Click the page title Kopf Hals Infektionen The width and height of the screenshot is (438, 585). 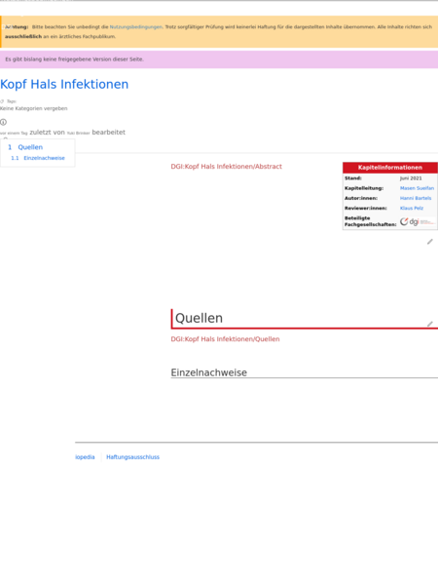[x=64, y=84]
